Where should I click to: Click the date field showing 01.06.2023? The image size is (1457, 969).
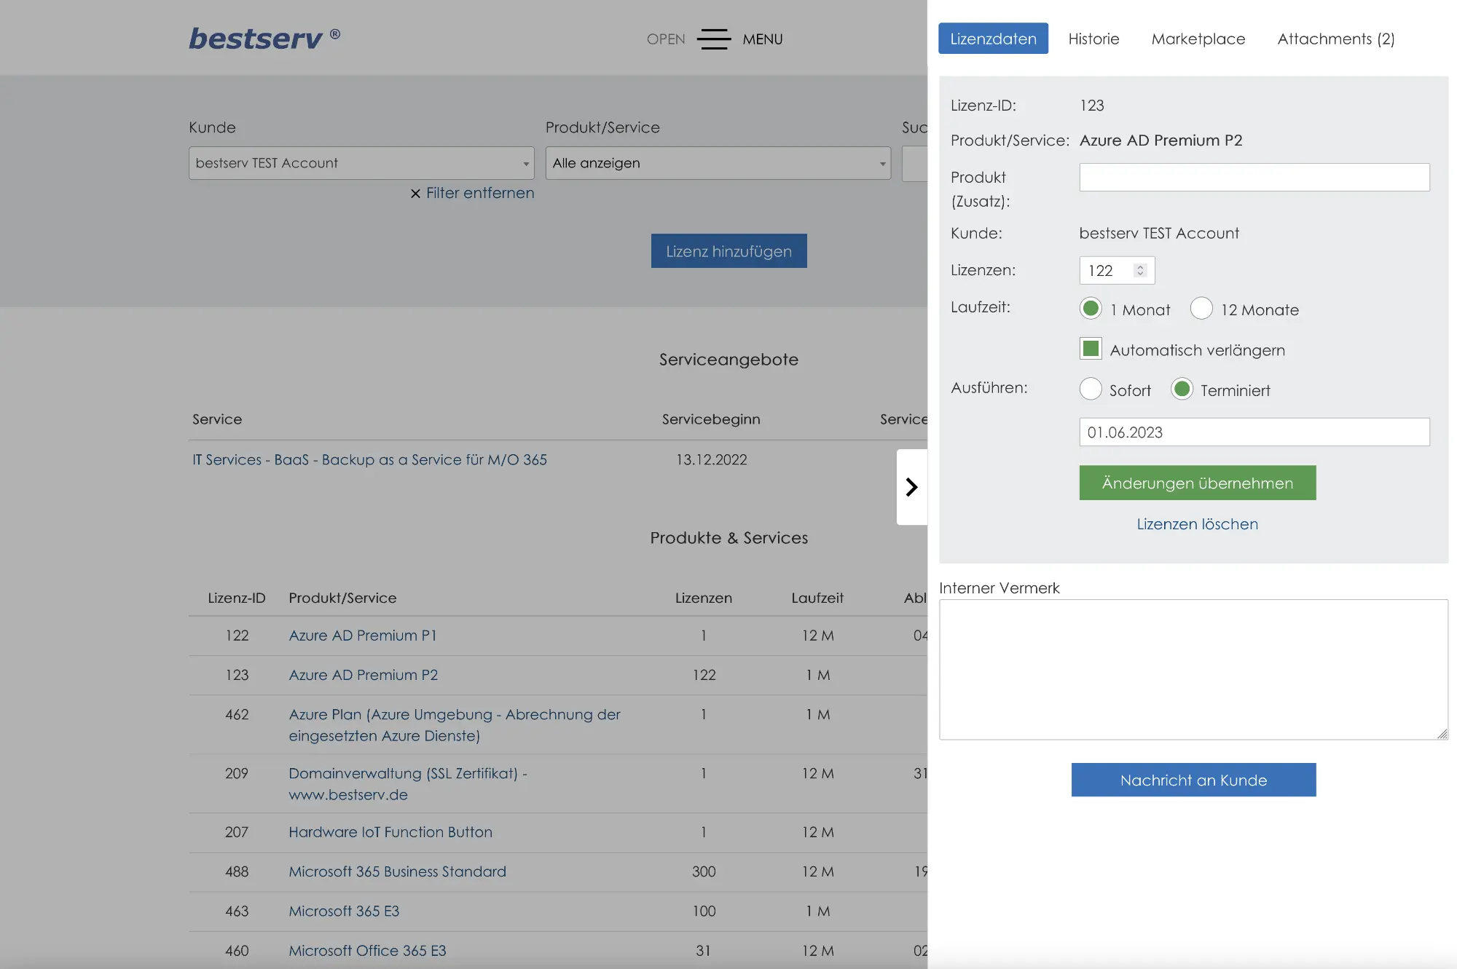click(x=1254, y=432)
